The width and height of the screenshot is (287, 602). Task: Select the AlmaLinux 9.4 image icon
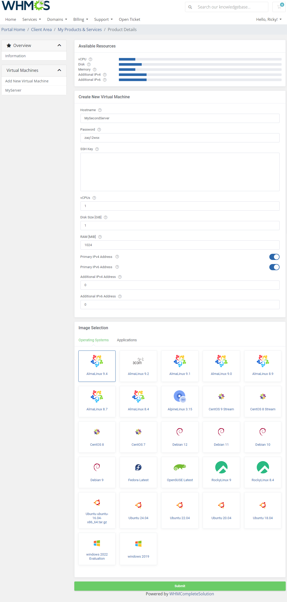(97, 361)
